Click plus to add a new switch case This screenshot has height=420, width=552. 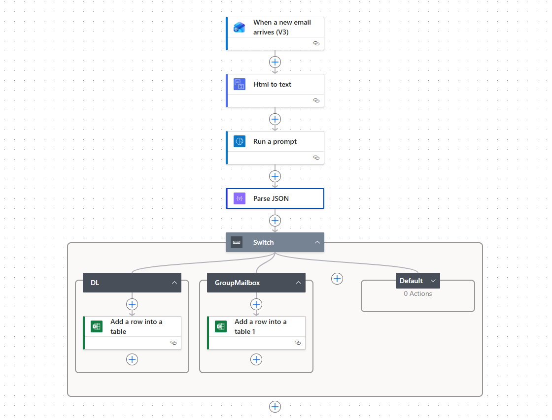[337, 279]
